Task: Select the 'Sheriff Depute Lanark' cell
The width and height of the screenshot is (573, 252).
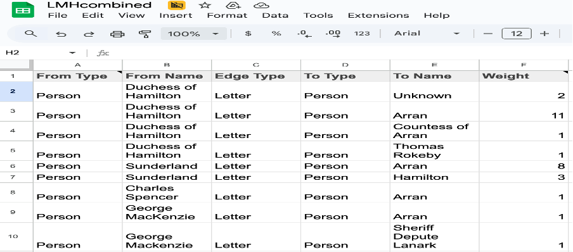Action: (434, 236)
